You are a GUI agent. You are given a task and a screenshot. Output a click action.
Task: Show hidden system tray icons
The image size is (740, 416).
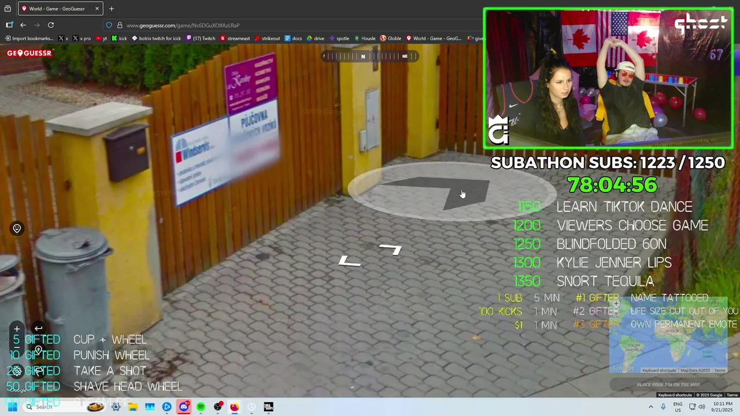(651, 407)
